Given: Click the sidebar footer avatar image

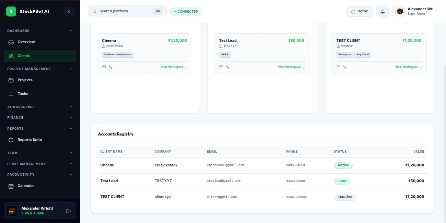Looking at the screenshot, I should click(x=12, y=211).
